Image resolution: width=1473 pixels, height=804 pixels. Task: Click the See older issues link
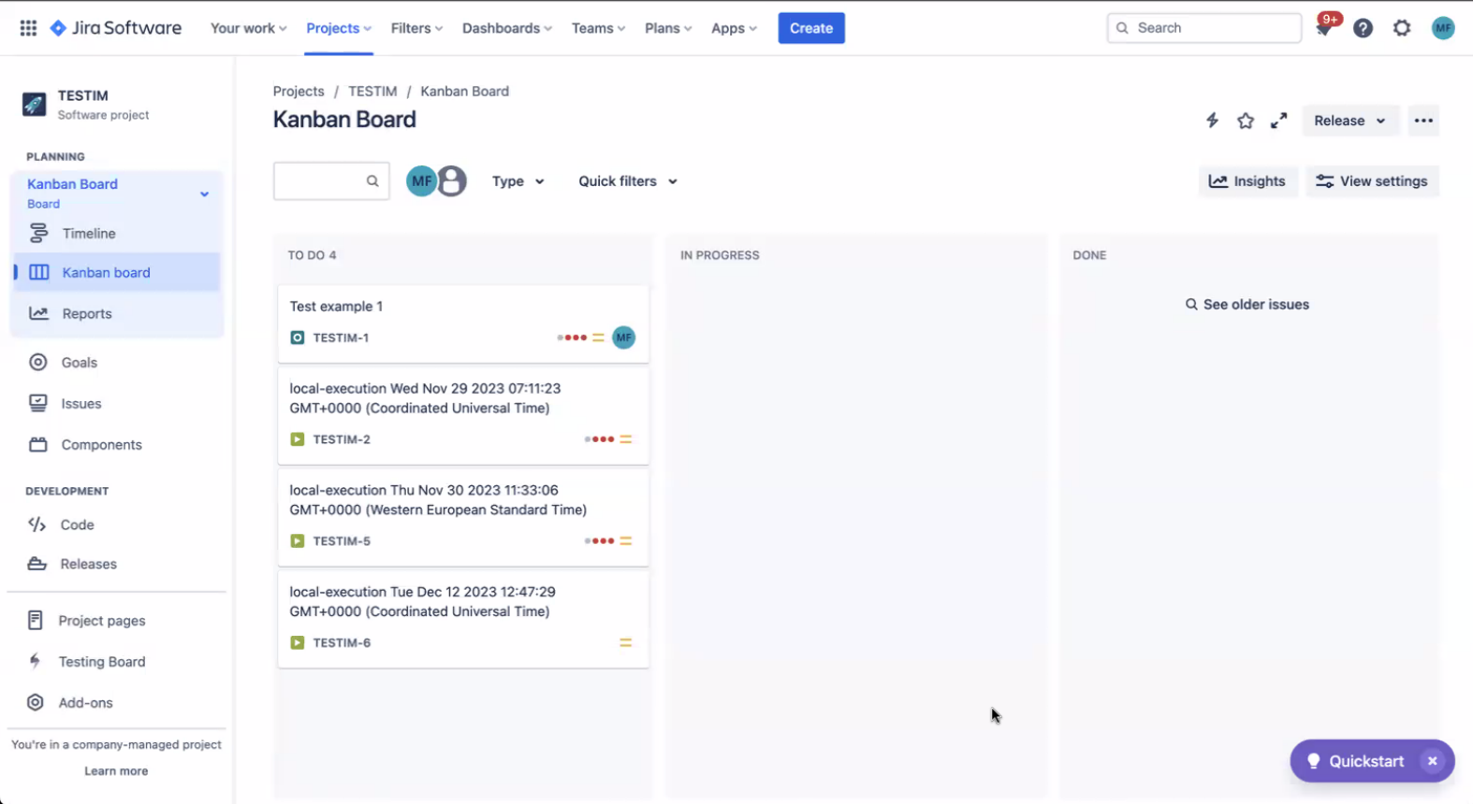point(1247,305)
